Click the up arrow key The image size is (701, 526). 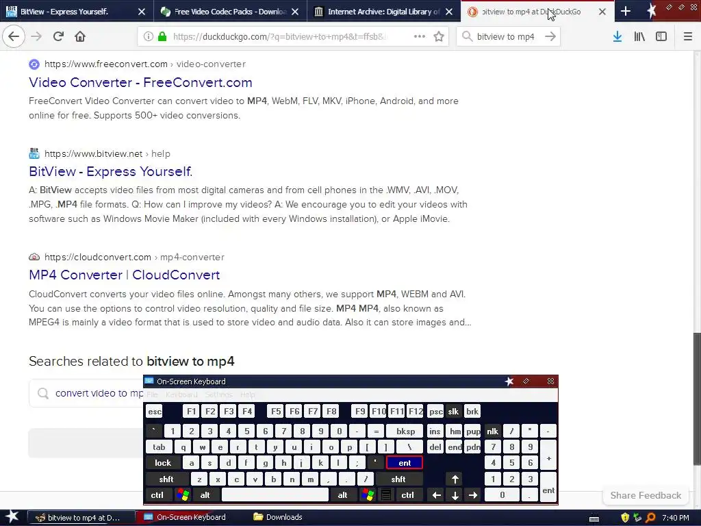pos(455,479)
